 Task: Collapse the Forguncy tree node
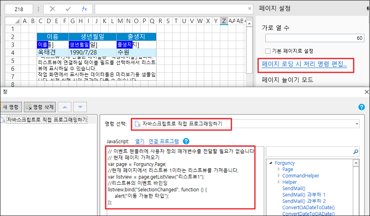(x=271, y=163)
